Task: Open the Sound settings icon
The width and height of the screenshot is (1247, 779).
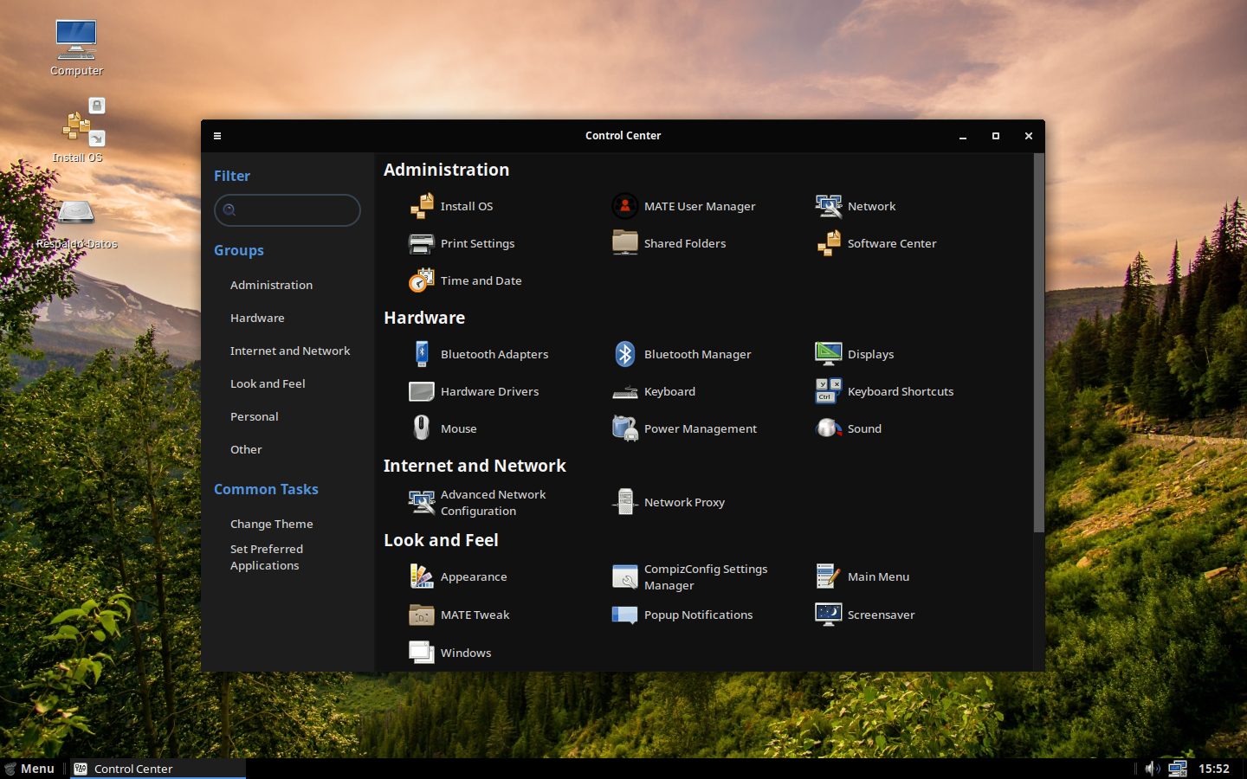Action: (x=829, y=428)
